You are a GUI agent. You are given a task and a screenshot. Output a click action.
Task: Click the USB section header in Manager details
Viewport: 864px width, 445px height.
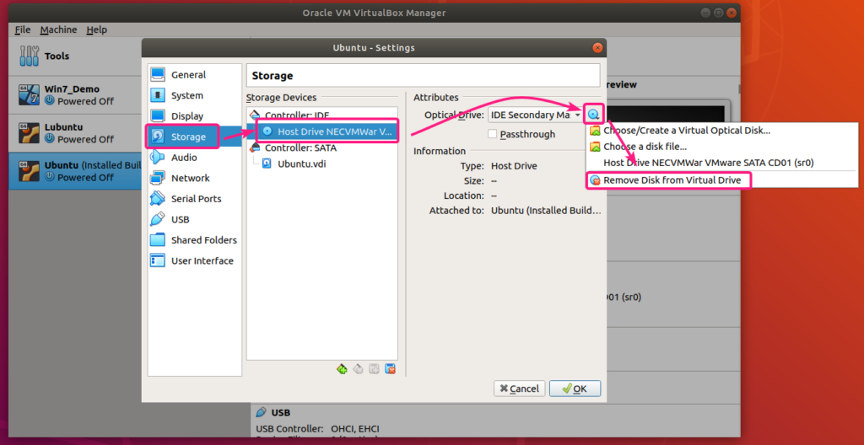point(280,412)
